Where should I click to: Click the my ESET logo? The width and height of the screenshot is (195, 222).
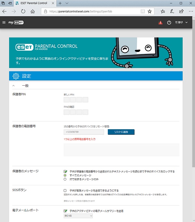(x=16, y=22)
